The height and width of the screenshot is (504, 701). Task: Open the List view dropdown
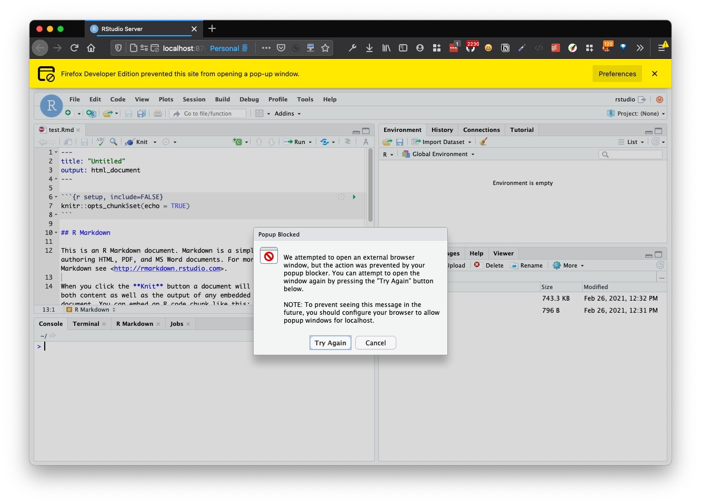631,142
